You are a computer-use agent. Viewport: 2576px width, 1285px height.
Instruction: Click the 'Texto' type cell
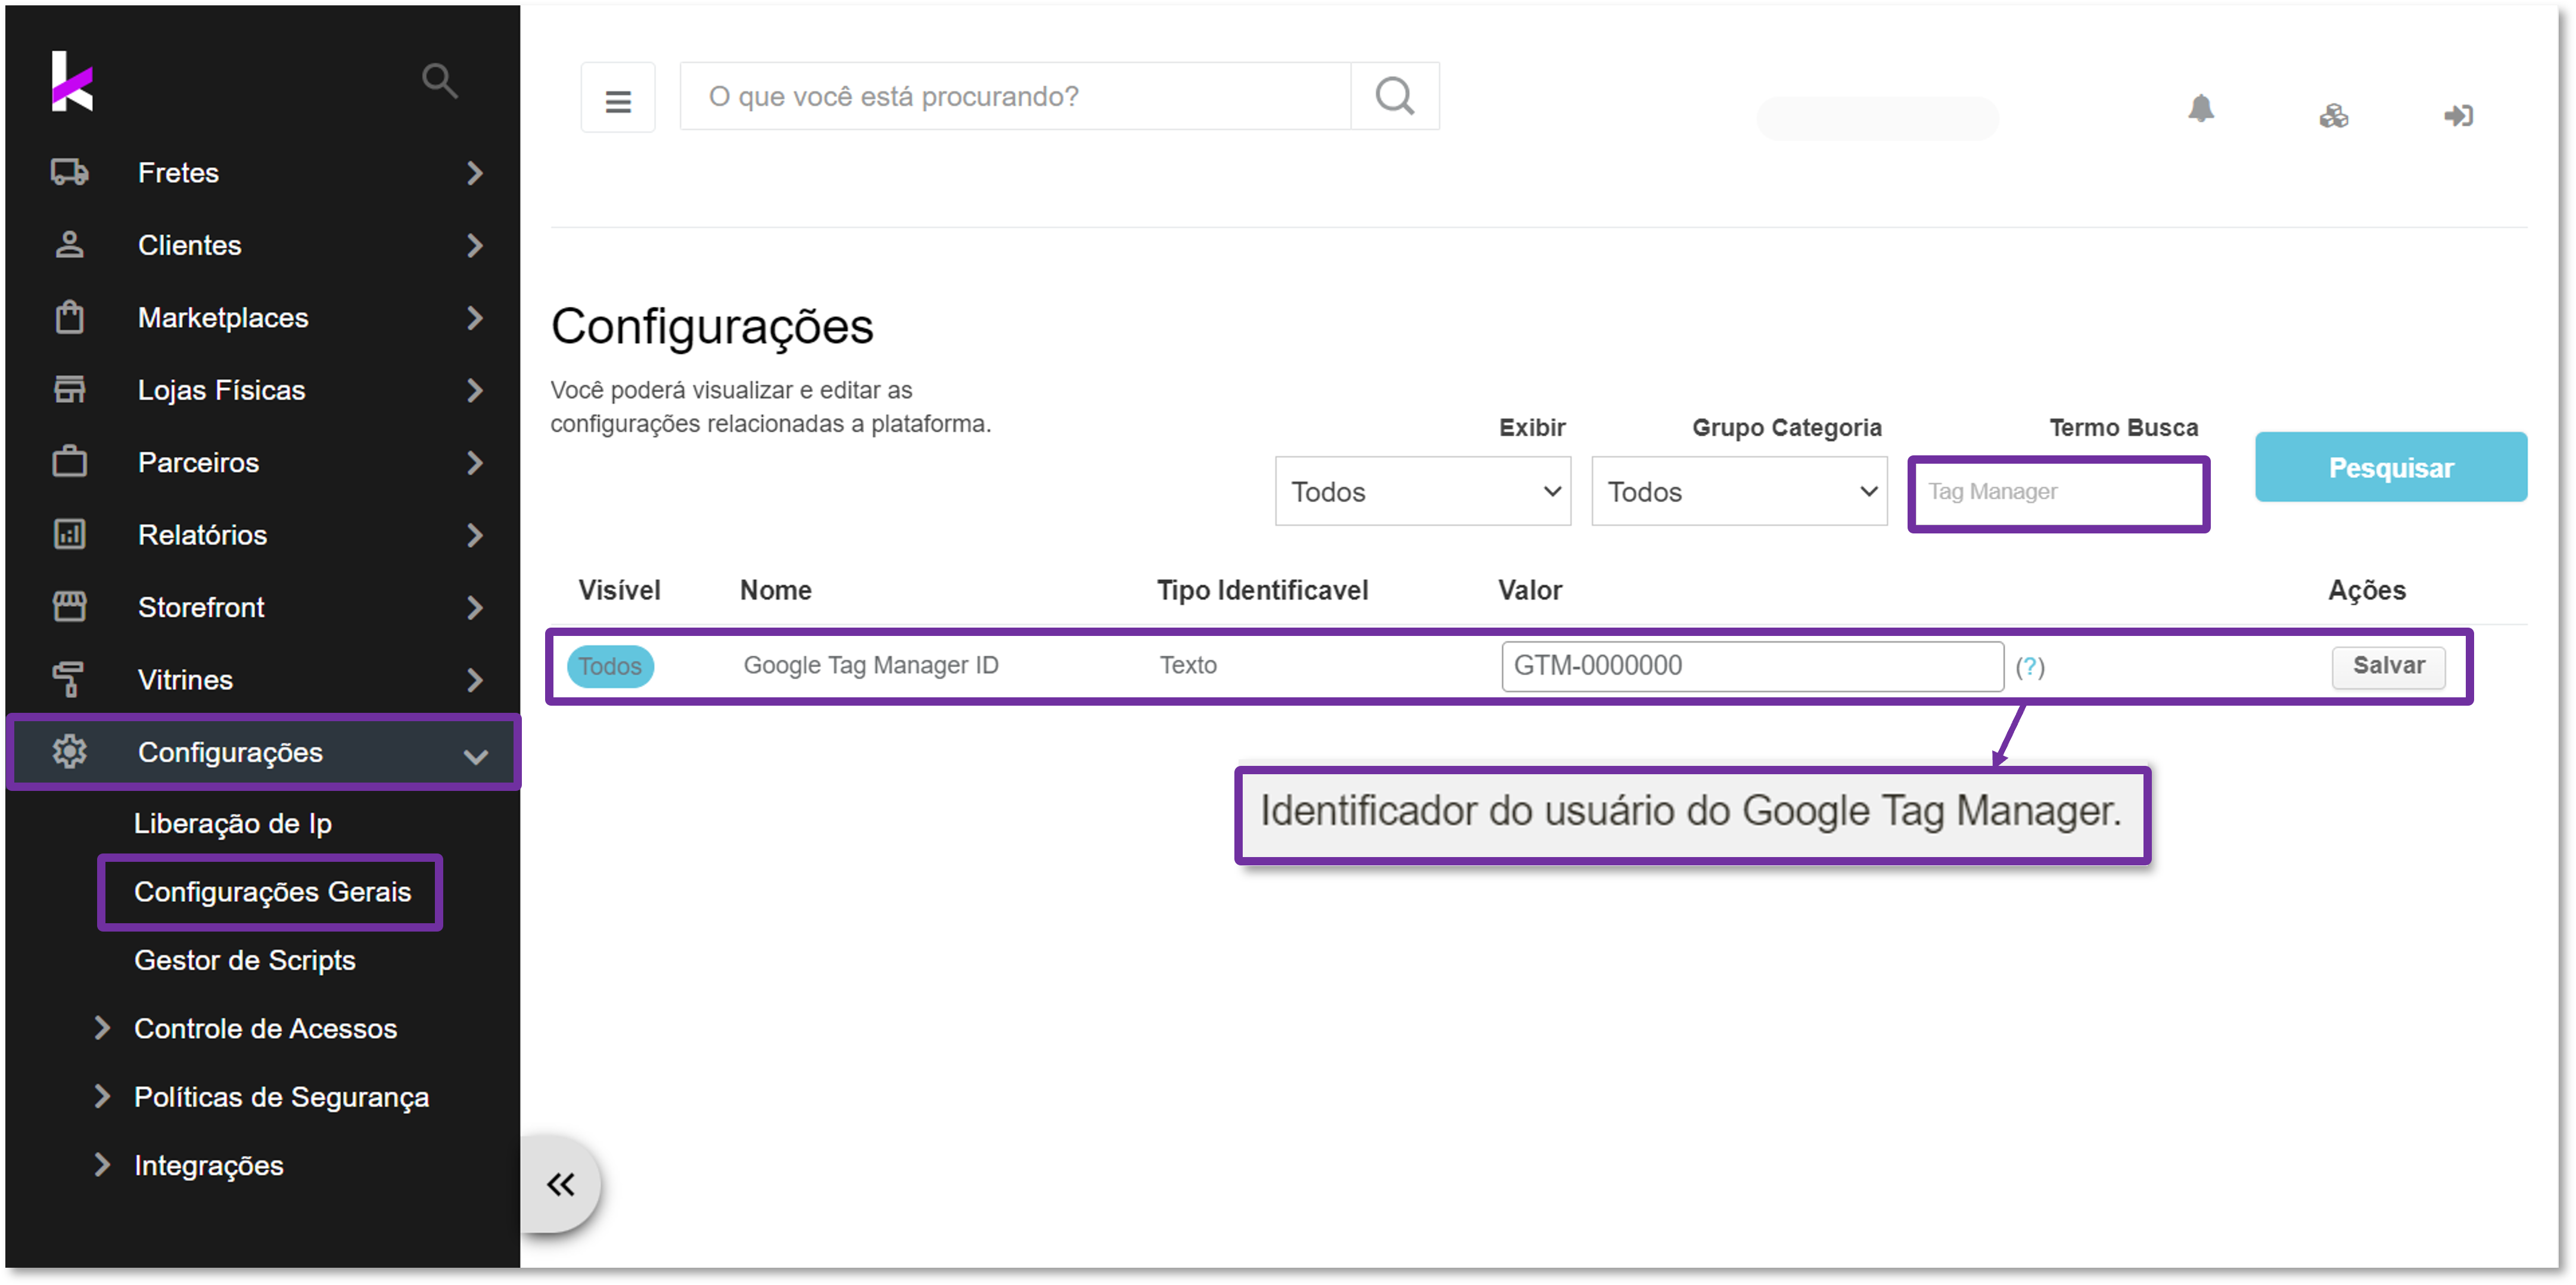click(1188, 666)
